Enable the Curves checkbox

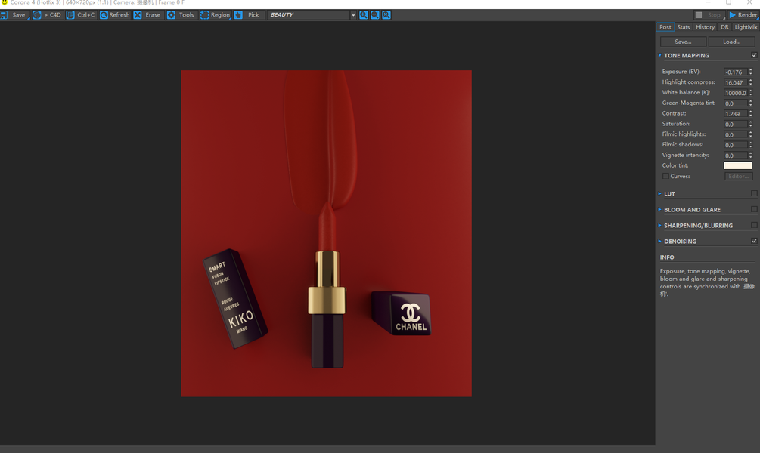pyautogui.click(x=665, y=176)
